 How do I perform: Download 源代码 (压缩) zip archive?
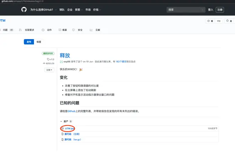[72, 134]
